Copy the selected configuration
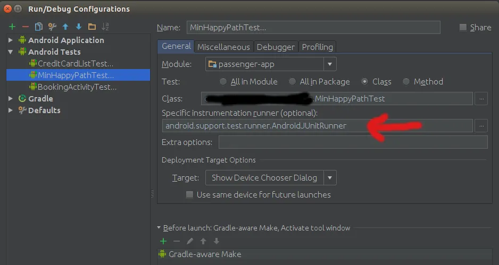The width and height of the screenshot is (499, 265). tap(38, 27)
